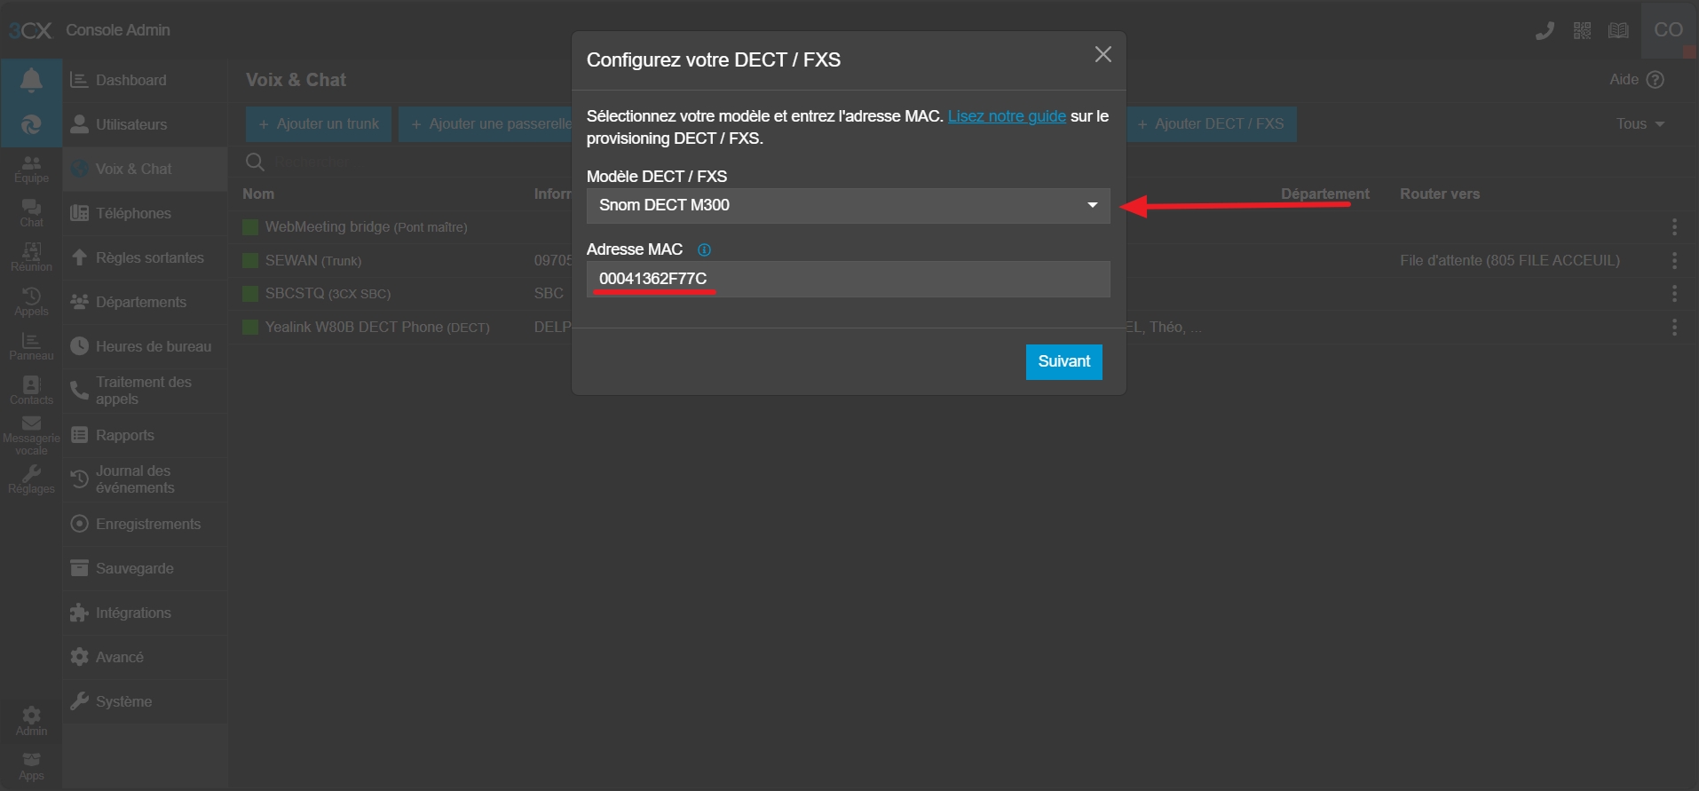Image resolution: width=1699 pixels, height=791 pixels.
Task: Open the Tous filter dropdown
Action: coord(1640,124)
